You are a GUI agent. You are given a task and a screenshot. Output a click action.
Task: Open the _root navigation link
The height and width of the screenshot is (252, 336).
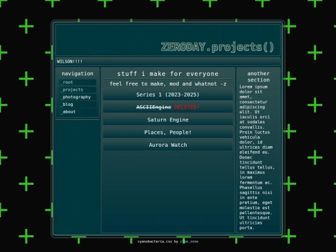click(77, 82)
